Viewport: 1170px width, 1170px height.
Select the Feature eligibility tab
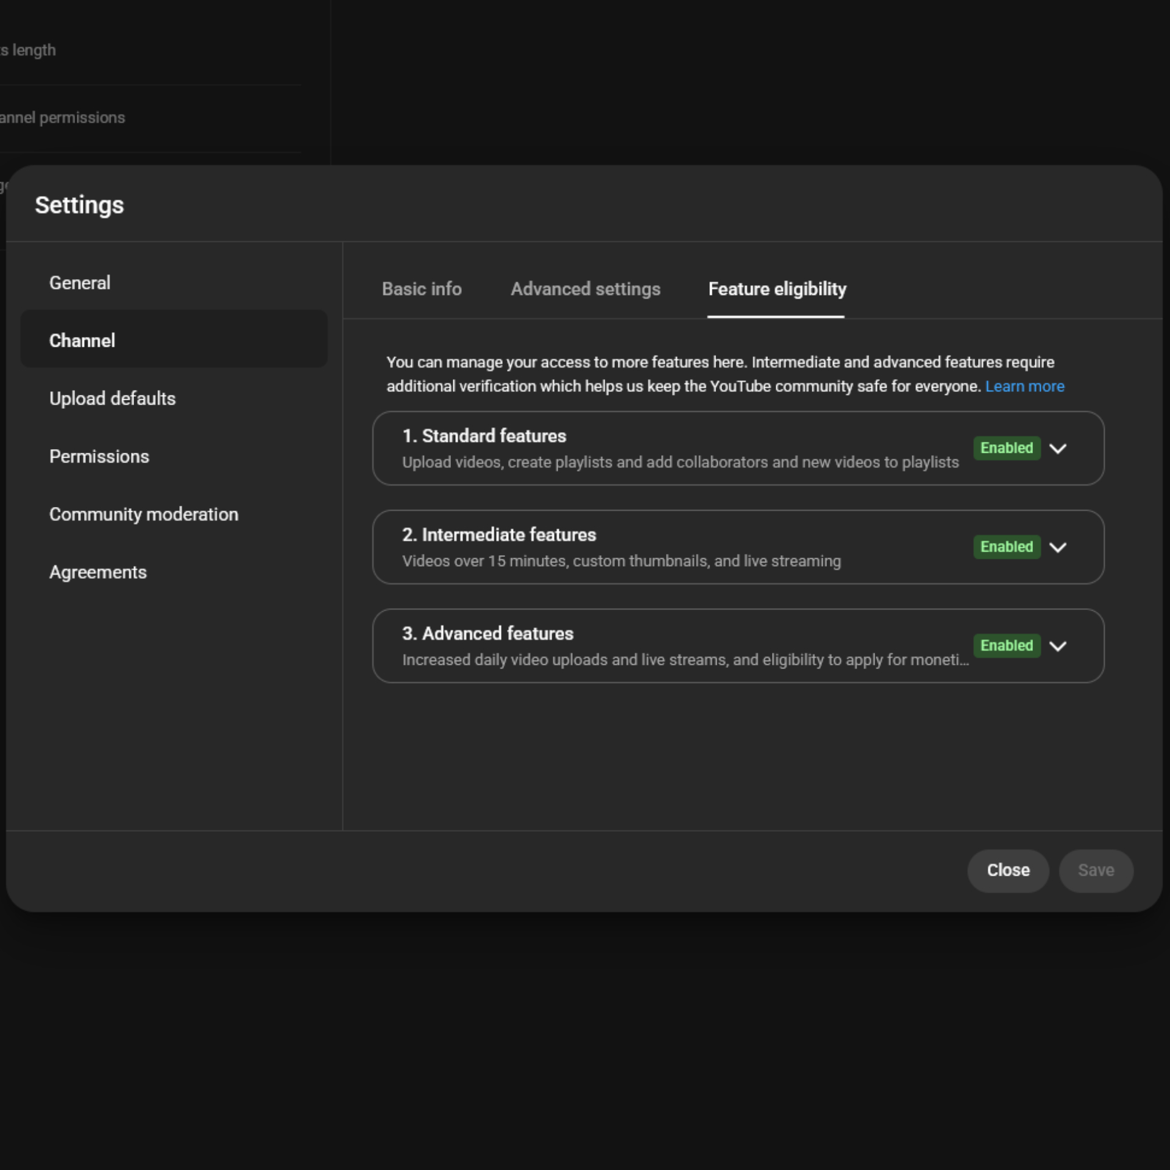pyautogui.click(x=776, y=289)
